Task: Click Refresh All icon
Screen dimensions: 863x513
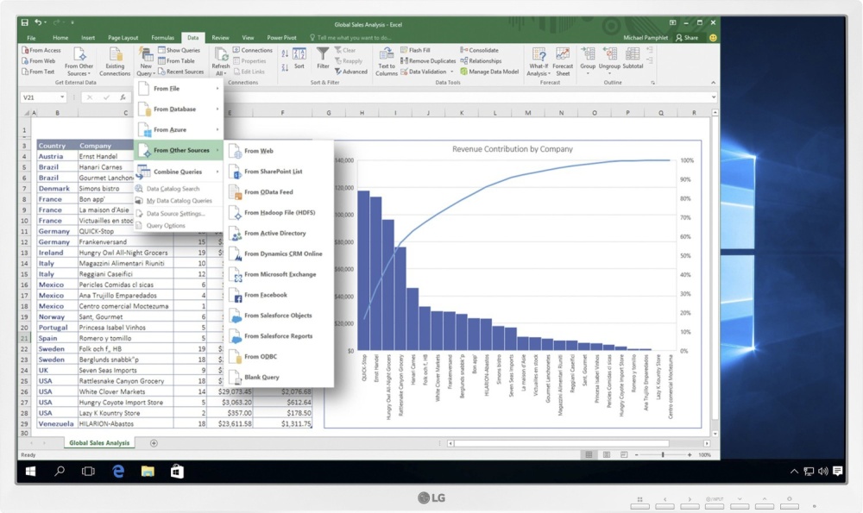Action: coord(221,61)
